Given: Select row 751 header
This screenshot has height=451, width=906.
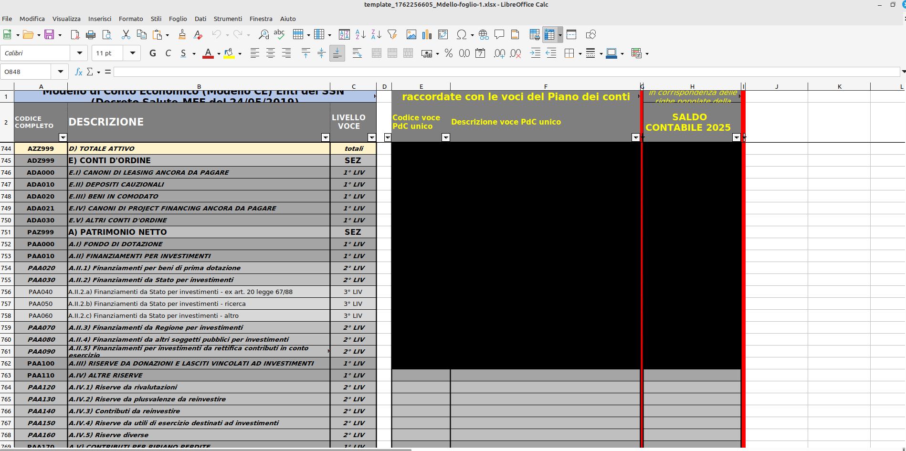Looking at the screenshot, I should coord(6,232).
